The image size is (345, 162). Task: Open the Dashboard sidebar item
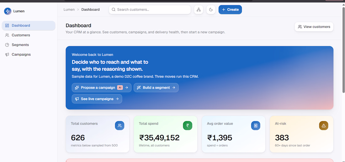point(29,25)
